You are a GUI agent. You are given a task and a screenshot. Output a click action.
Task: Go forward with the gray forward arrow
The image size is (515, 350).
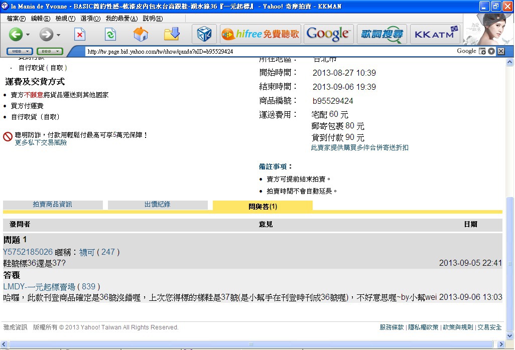pyautogui.click(x=46, y=34)
